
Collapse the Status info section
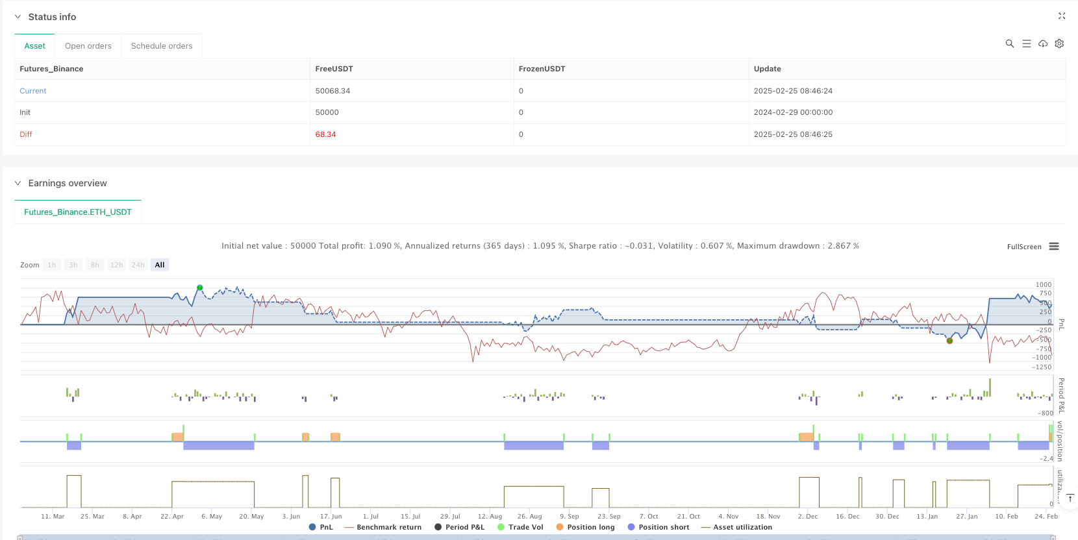tap(18, 17)
